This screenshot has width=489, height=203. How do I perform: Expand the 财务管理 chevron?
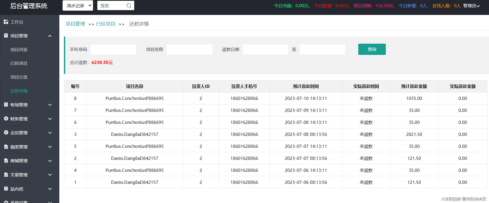click(50, 119)
